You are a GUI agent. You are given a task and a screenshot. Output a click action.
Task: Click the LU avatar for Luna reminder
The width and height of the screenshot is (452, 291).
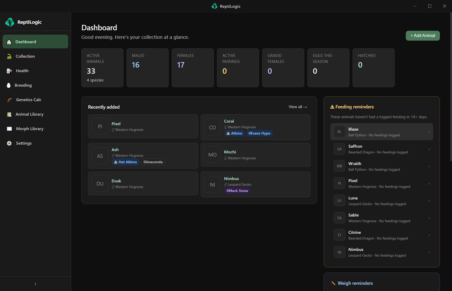click(x=339, y=200)
